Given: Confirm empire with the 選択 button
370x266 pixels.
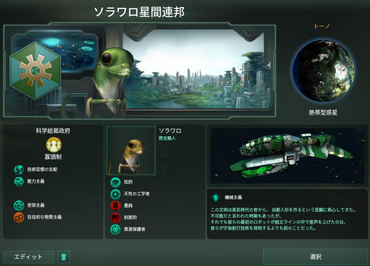Looking at the screenshot, I should 315,257.
